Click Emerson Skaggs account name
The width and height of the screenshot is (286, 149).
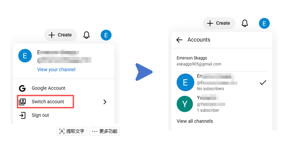(x=192, y=58)
